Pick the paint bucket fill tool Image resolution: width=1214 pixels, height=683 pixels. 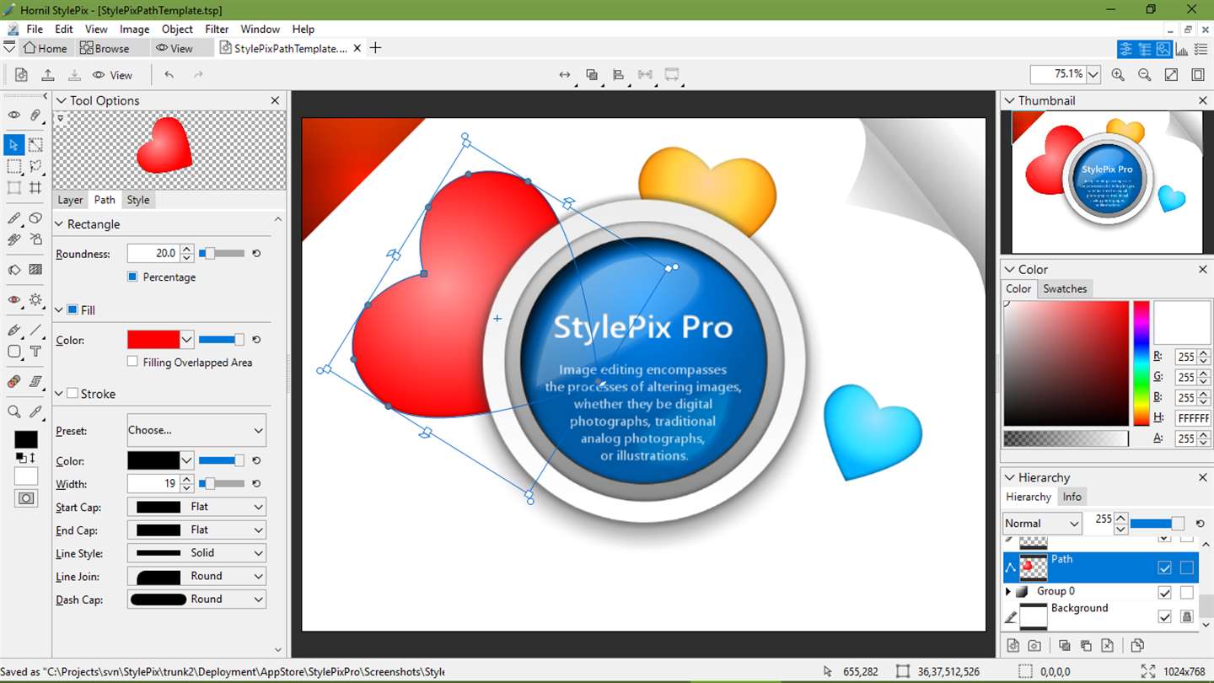(14, 270)
